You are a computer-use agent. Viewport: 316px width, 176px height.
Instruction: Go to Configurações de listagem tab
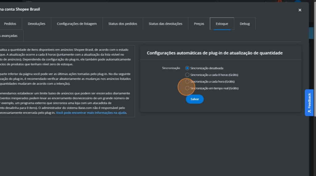[77, 24]
